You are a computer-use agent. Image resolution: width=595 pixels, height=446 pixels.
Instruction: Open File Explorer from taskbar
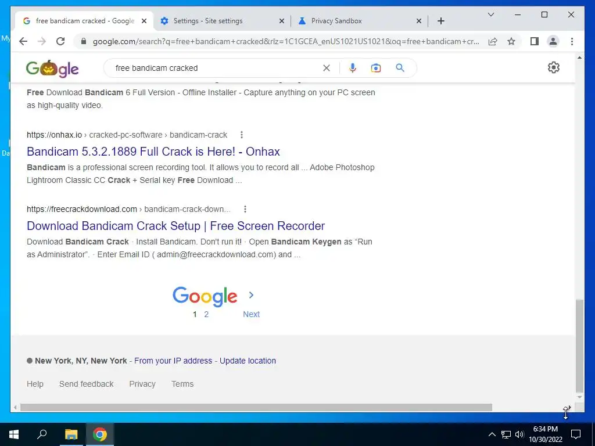[71, 434]
